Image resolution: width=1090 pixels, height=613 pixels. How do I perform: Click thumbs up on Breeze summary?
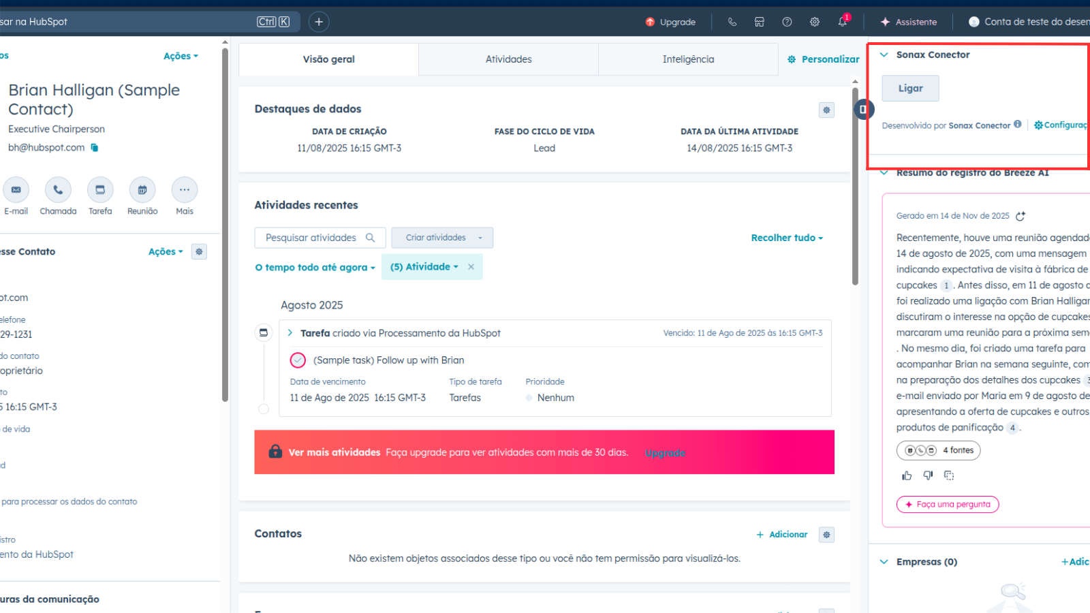[907, 475]
